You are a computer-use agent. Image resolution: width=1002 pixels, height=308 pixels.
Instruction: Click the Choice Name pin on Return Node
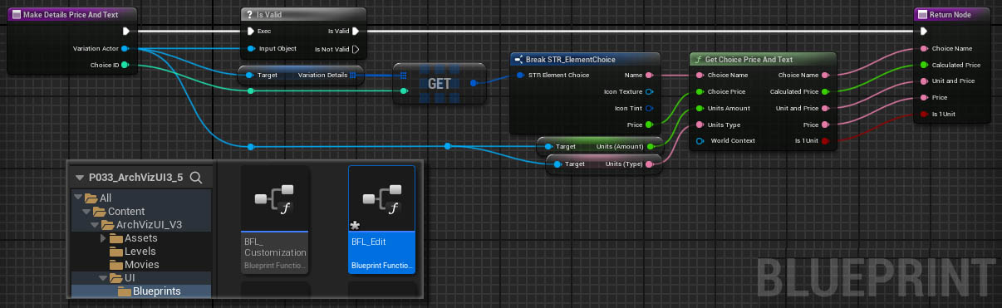coord(924,48)
